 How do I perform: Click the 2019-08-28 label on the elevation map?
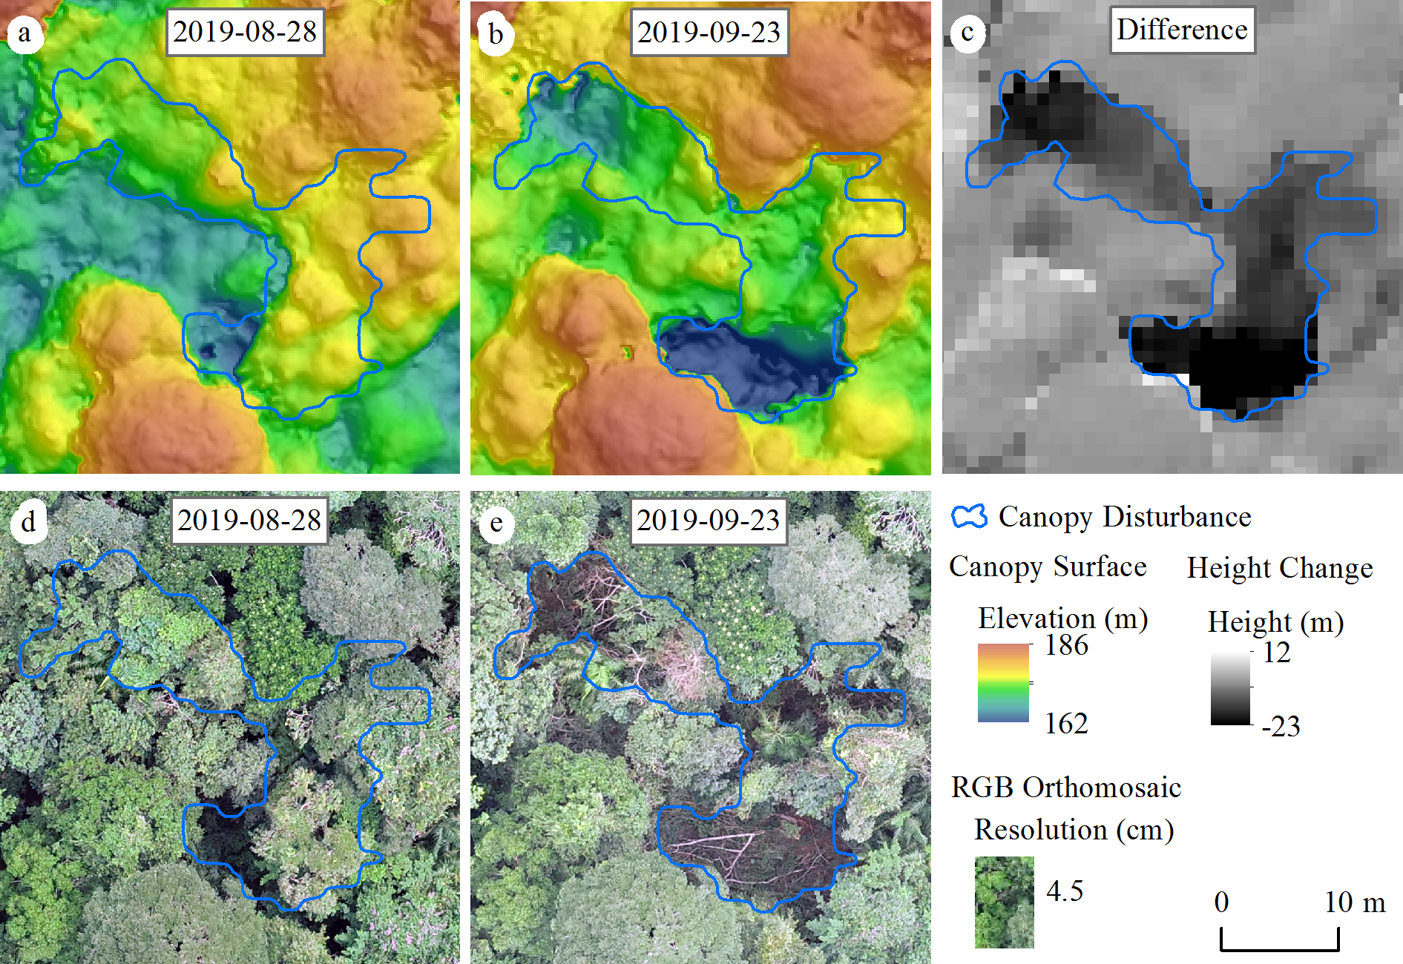click(245, 32)
